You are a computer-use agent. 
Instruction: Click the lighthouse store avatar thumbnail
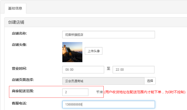click(72, 52)
